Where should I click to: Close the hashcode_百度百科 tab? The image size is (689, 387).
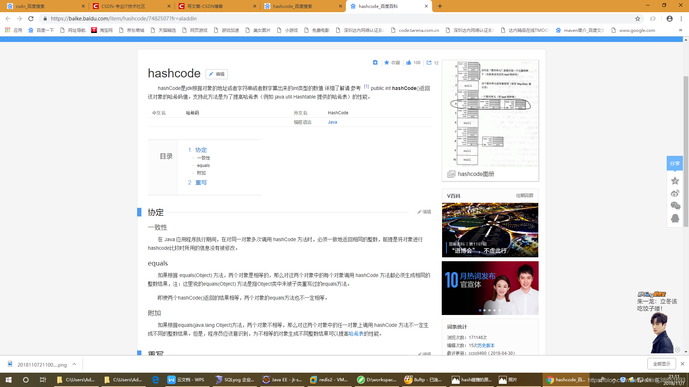pos(426,6)
